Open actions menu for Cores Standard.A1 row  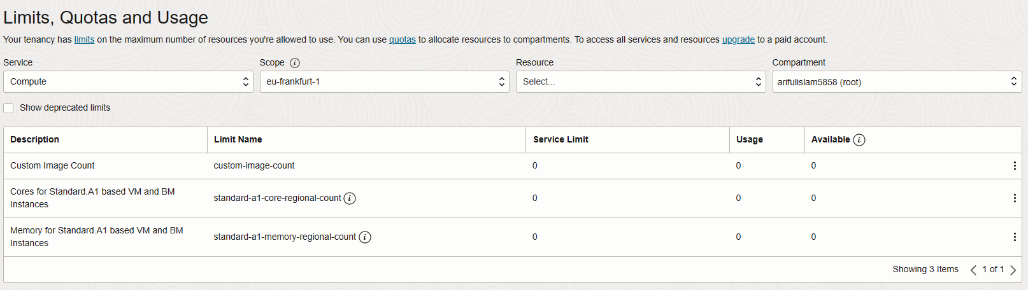point(1014,198)
